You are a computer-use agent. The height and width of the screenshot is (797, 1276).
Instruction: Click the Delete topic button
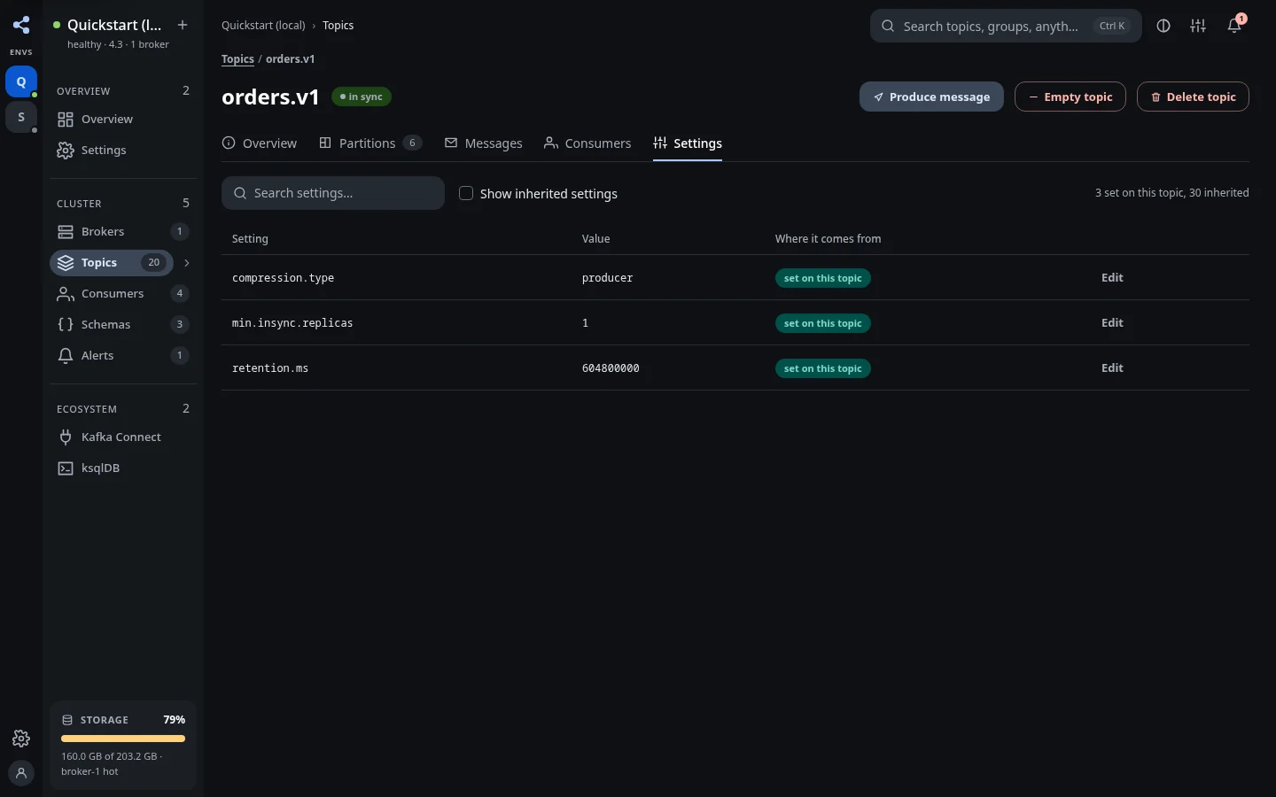point(1193,97)
